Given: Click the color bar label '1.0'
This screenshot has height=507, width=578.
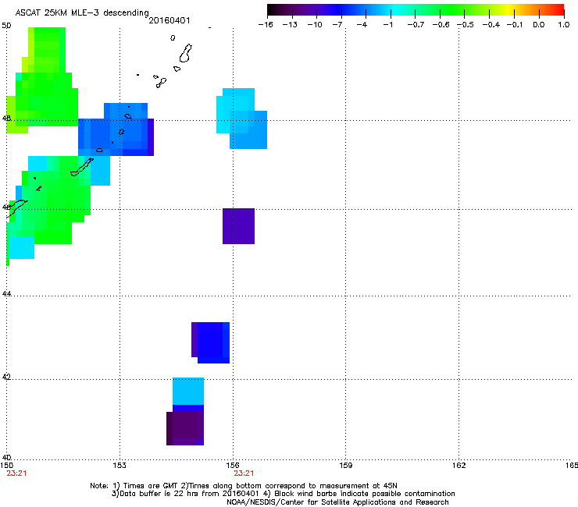Looking at the screenshot, I should pyautogui.click(x=564, y=25).
